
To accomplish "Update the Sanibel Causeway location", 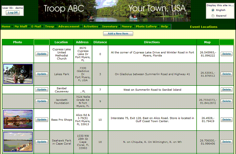I will (x=42, y=89).
